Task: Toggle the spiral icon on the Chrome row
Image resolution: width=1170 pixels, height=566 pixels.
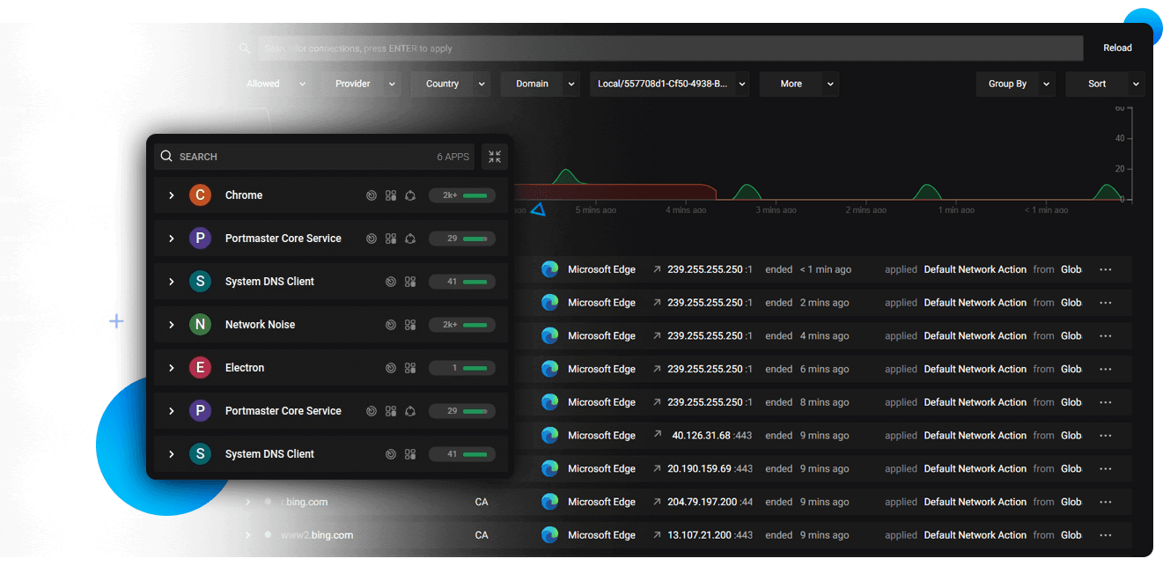Action: tap(372, 195)
